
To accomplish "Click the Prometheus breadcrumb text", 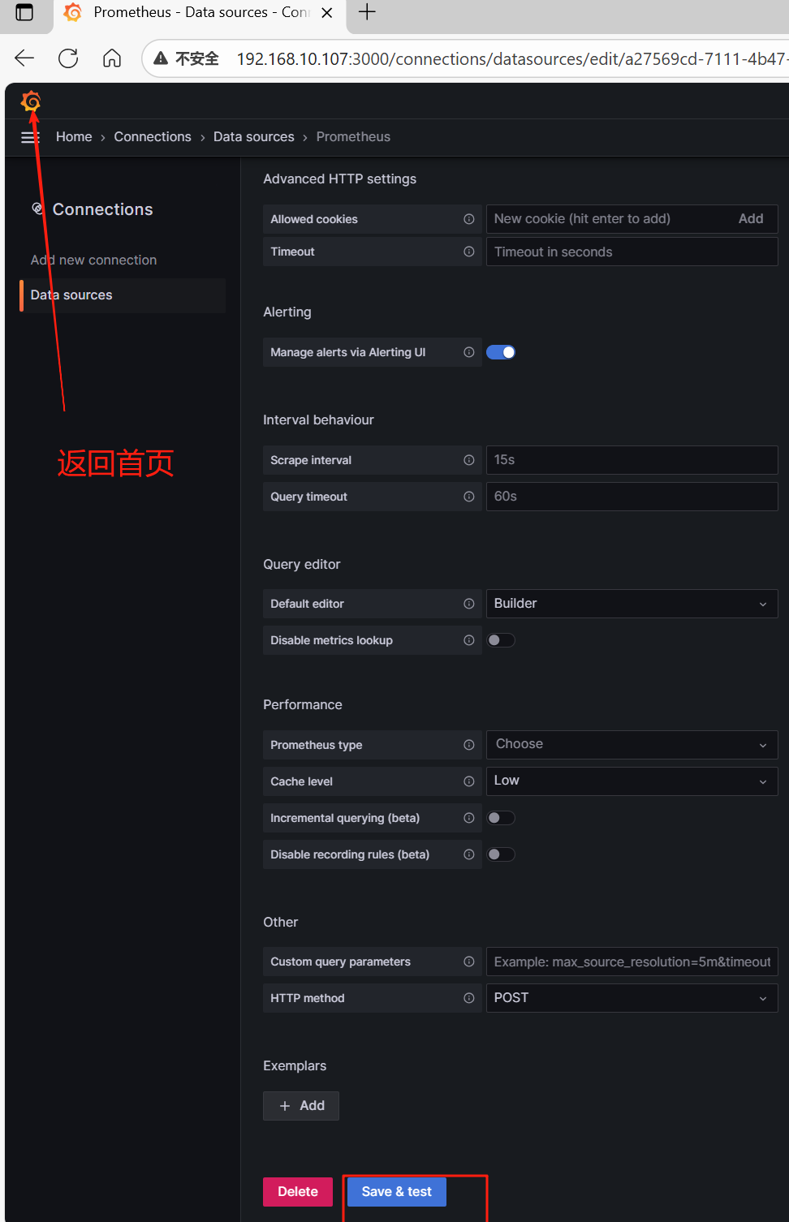I will 353,137.
